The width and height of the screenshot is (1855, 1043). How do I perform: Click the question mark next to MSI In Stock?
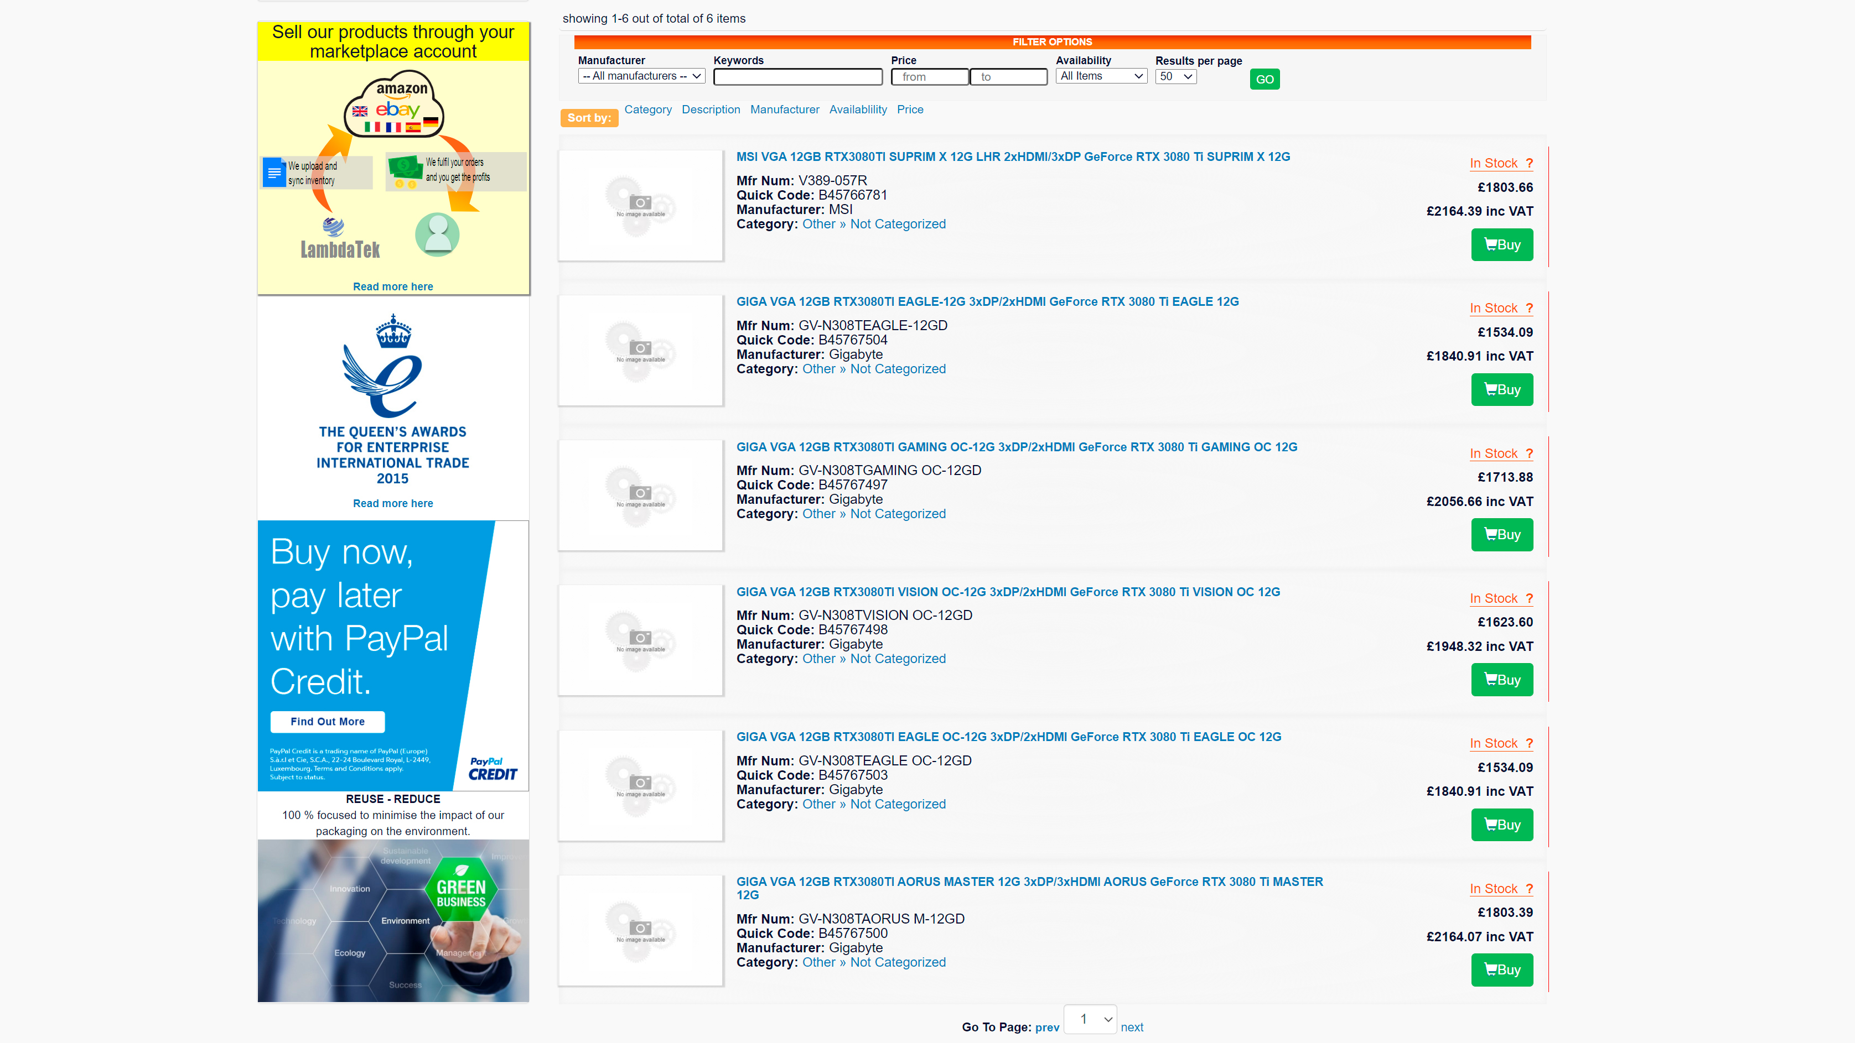[1529, 163]
